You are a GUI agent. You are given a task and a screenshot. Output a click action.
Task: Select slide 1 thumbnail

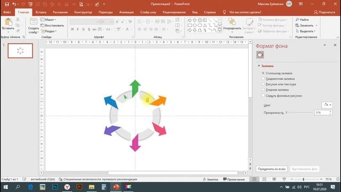pyautogui.click(x=20, y=51)
